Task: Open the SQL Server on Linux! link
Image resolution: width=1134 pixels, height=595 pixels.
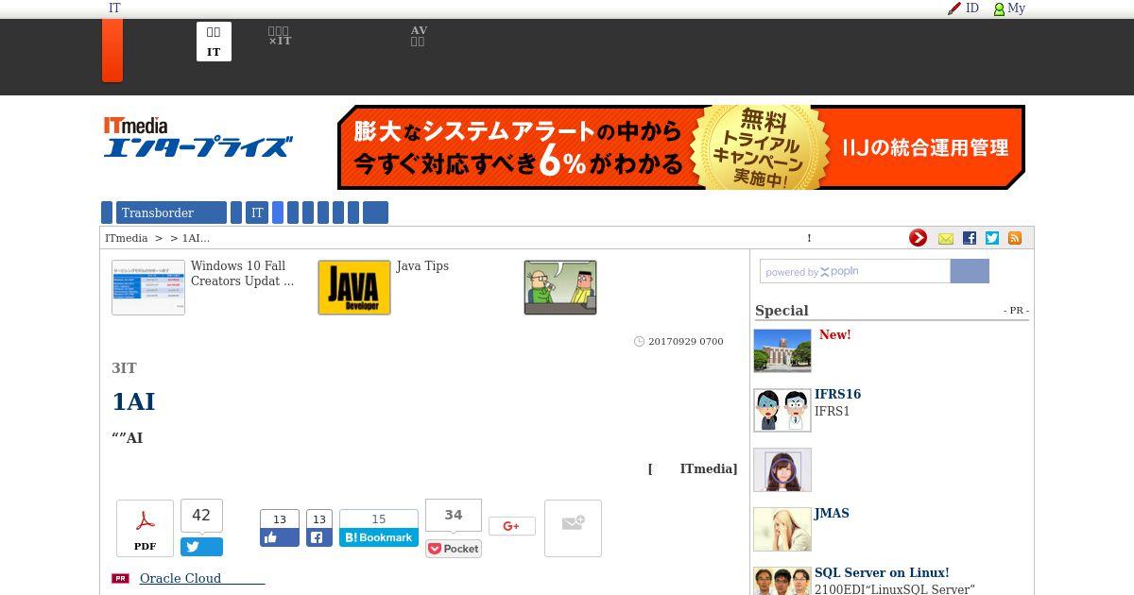Action: [882, 572]
